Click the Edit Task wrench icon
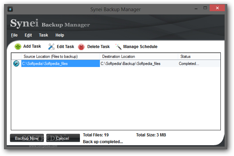The image size is (234, 156). point(51,47)
